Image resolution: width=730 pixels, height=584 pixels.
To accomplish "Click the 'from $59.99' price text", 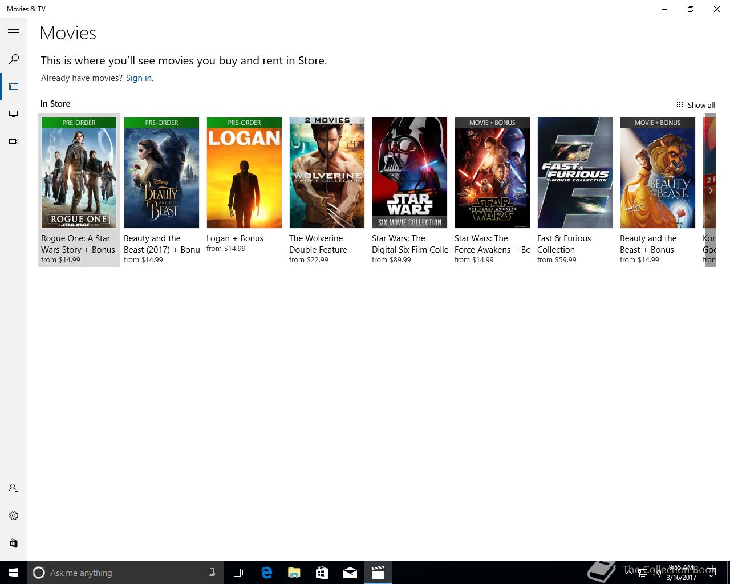I will [557, 260].
